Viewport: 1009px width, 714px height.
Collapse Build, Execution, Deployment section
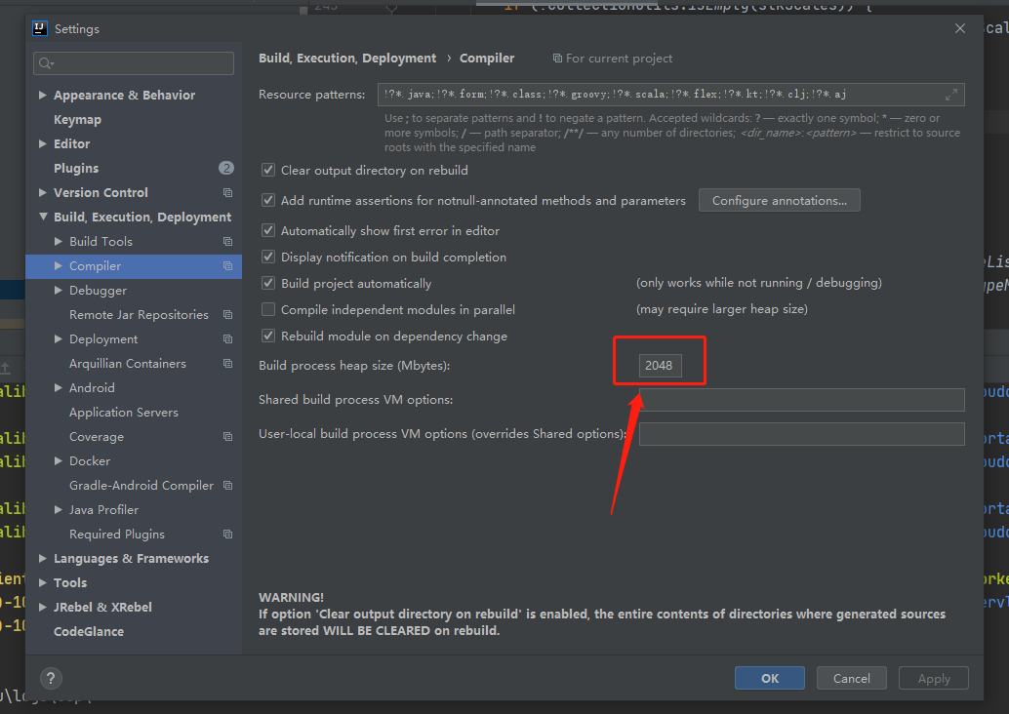pyautogui.click(x=43, y=217)
